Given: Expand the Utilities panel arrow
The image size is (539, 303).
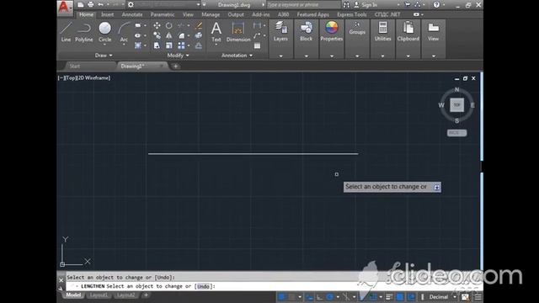Looking at the screenshot, I should pyautogui.click(x=382, y=56).
